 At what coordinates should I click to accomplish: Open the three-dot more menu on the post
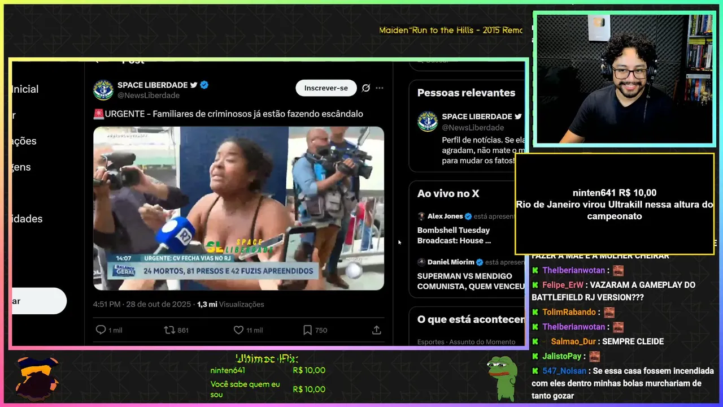[x=380, y=88]
